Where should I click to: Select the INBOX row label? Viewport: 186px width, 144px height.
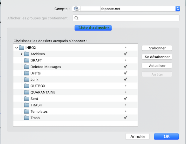click(x=31, y=48)
